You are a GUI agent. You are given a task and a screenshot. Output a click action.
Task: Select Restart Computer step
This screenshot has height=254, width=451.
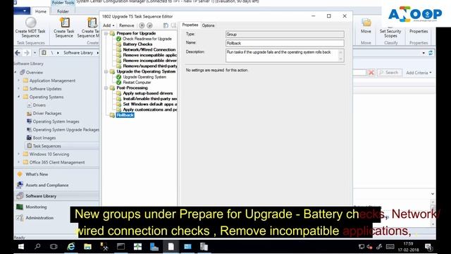pyautogui.click(x=137, y=83)
